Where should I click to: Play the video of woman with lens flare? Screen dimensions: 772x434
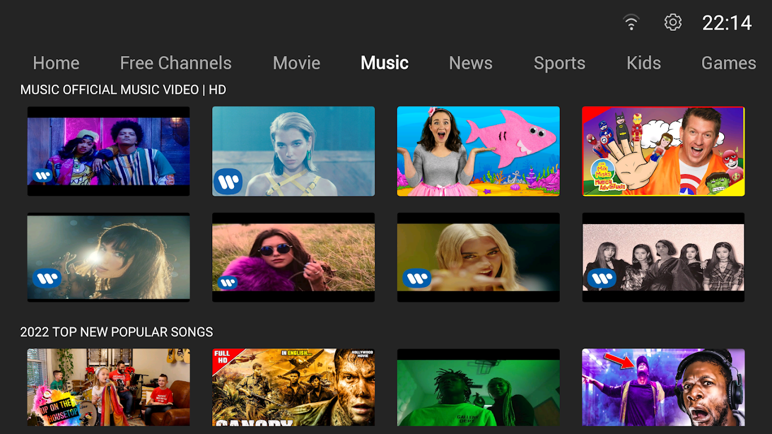point(109,257)
